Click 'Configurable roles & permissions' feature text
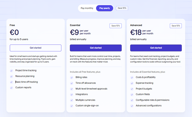 153,100
